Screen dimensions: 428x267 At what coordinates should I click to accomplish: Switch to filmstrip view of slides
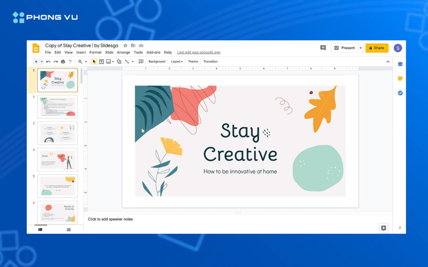(40, 230)
